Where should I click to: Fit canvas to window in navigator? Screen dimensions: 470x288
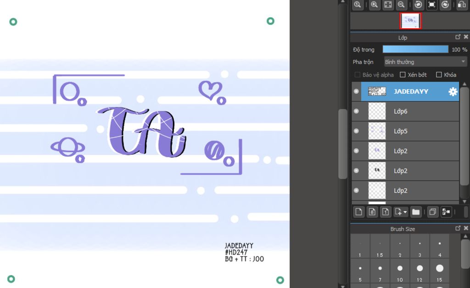388,5
